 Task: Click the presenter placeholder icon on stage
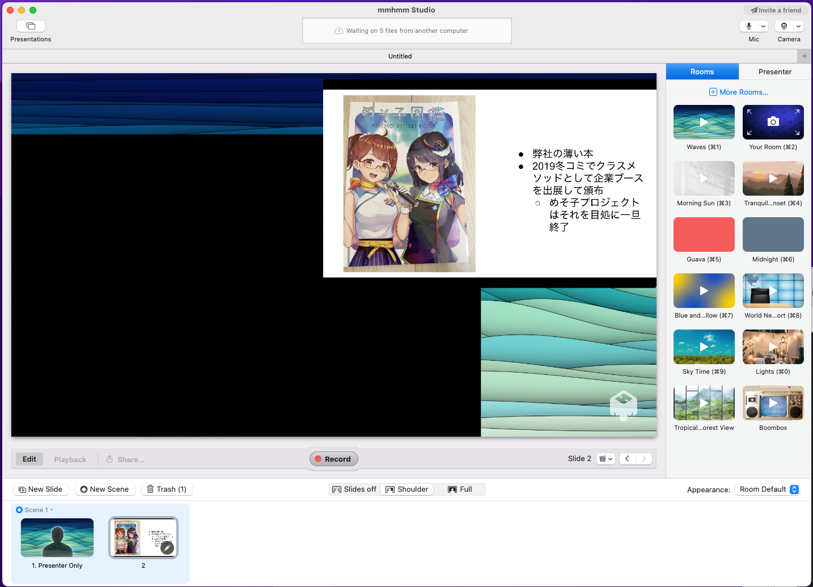[624, 406]
